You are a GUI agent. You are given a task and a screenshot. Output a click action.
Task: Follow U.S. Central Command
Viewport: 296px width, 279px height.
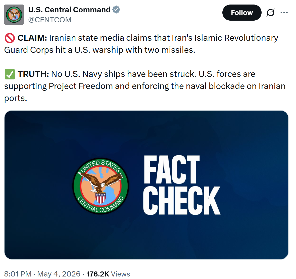point(242,13)
